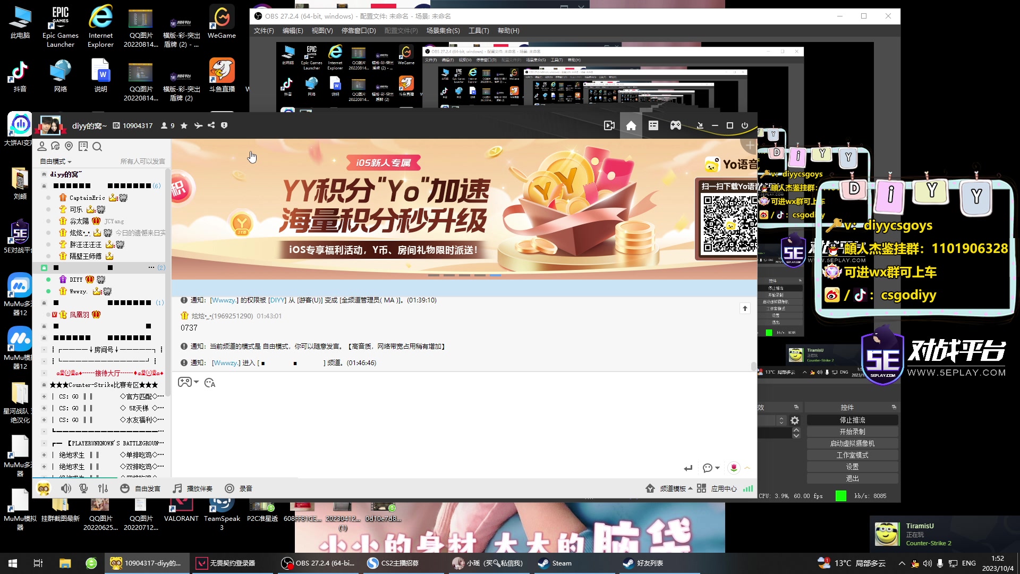
Task: Open the list view icon in YY header
Action: point(653,126)
